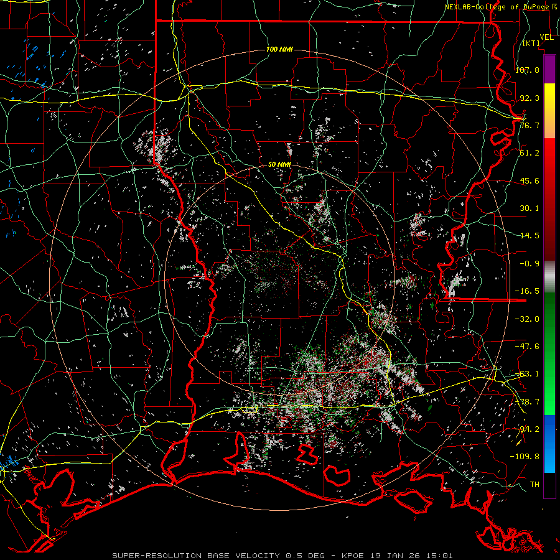This screenshot has width=560, height=560.
Task: Click the green segment of the color bar
Action: click(x=549, y=354)
